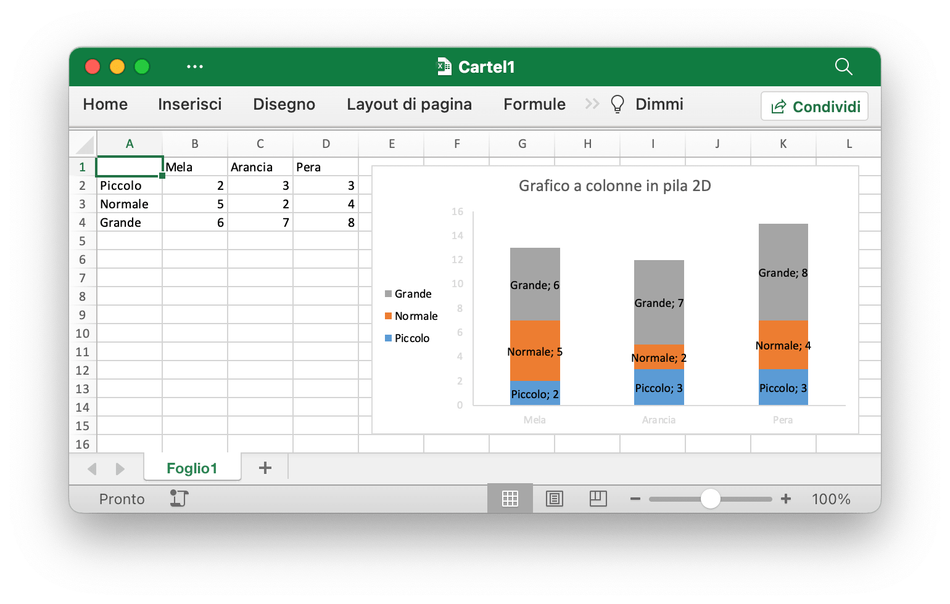The width and height of the screenshot is (950, 604).
Task: Click the zoom out minus icon
Action: 635,499
